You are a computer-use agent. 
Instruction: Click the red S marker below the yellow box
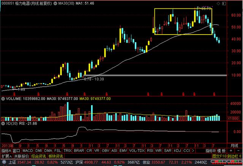[183, 93]
